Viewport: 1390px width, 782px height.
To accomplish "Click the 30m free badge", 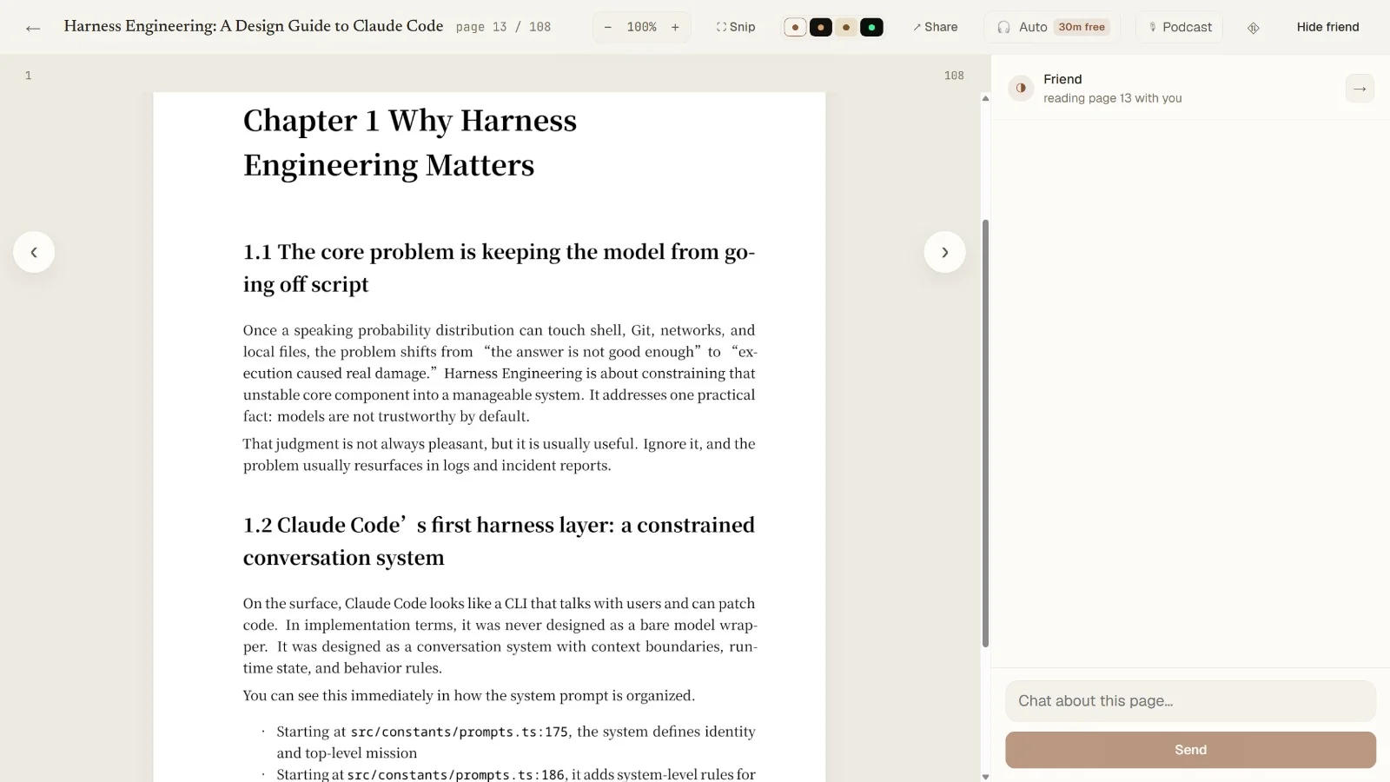I will click(1082, 27).
